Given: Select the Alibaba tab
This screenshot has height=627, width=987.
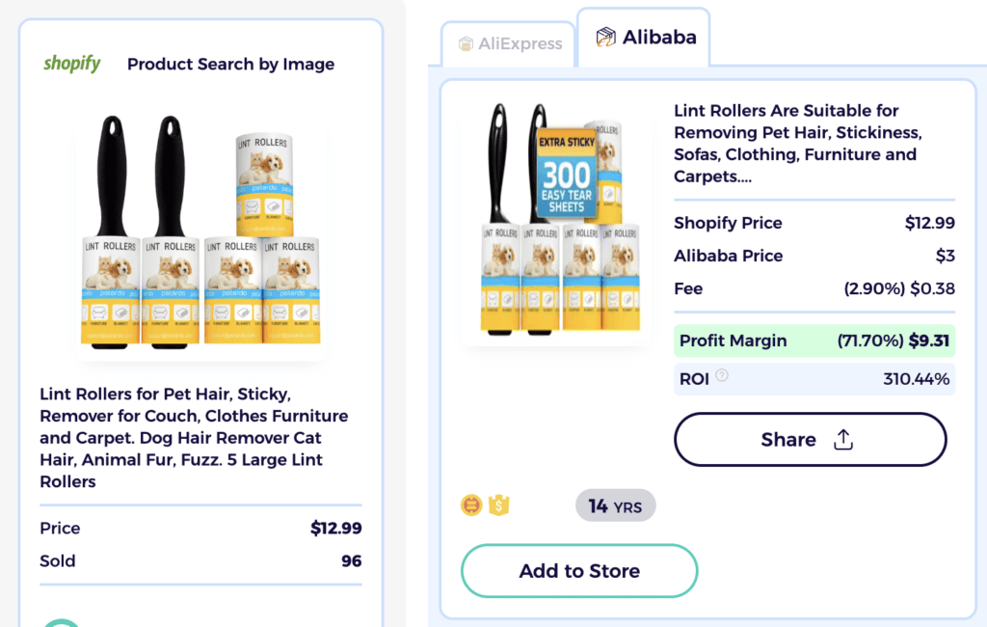Looking at the screenshot, I should tap(644, 37).
